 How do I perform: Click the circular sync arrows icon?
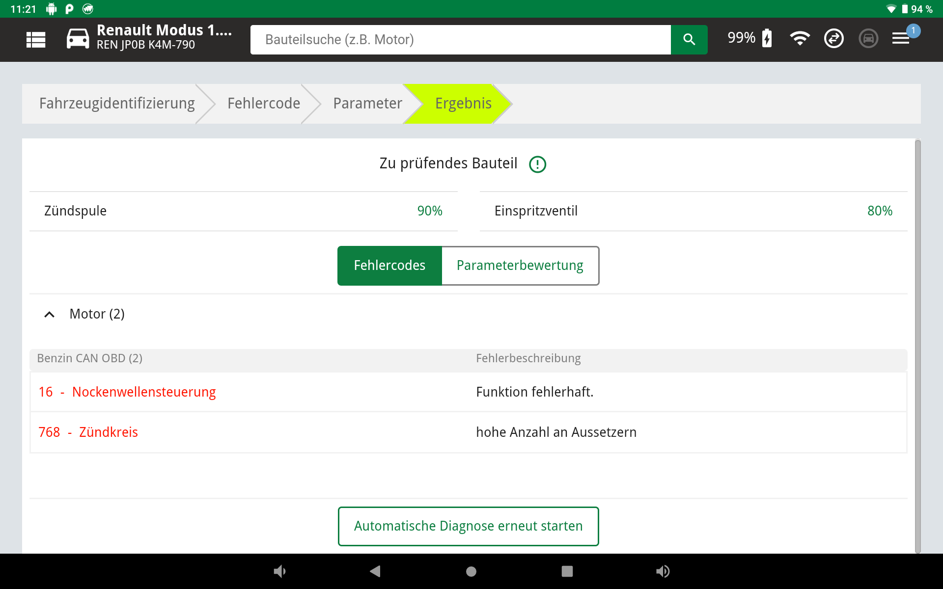[833, 38]
